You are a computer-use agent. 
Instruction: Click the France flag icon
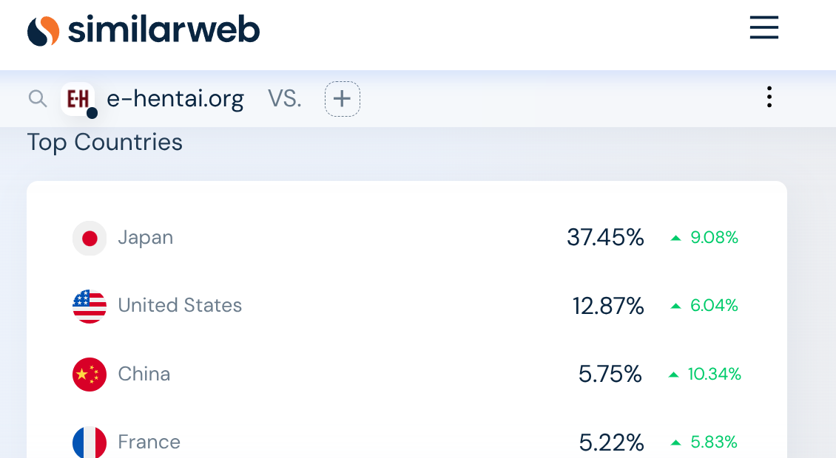pos(90,442)
